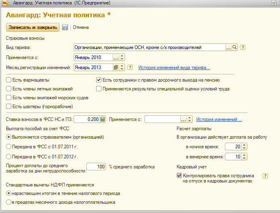Uncheck сотрудники с правом досрочного выхода на пенсию
Screen dimensions: 280x213
pyautogui.click(x=99, y=80)
